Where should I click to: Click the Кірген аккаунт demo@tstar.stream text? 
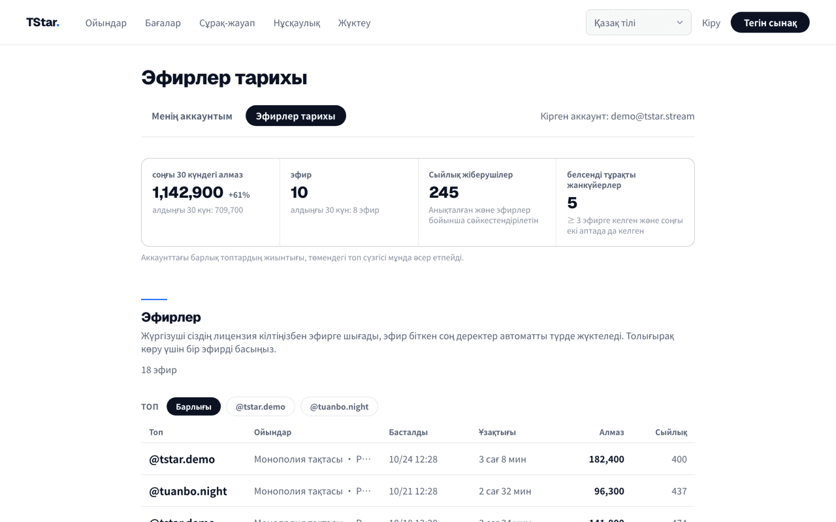pyautogui.click(x=617, y=116)
